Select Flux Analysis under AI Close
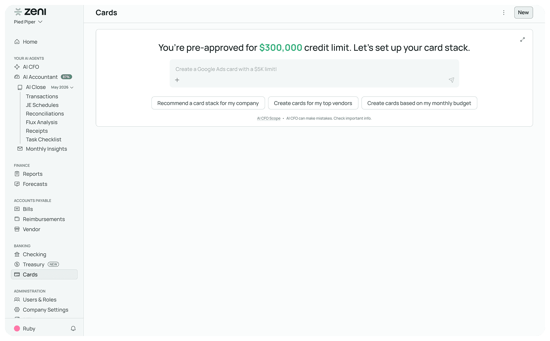 click(42, 122)
